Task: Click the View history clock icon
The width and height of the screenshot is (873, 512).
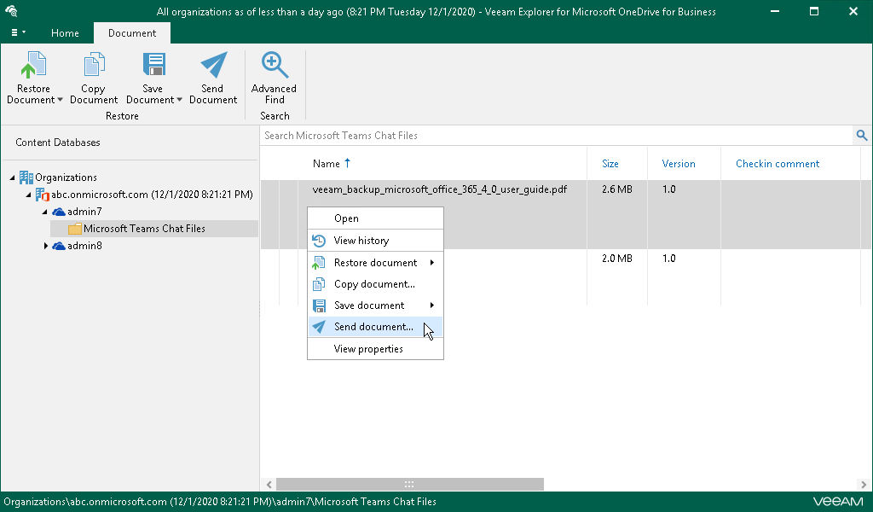Action: pyautogui.click(x=319, y=241)
